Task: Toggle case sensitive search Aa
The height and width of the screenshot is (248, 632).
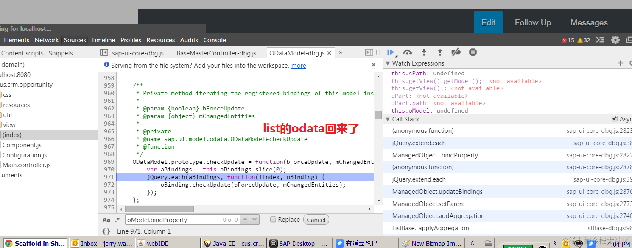Action: 106,220
